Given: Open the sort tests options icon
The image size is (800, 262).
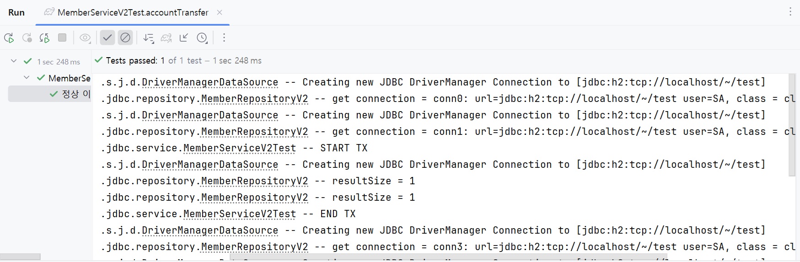Looking at the screenshot, I should [x=148, y=38].
